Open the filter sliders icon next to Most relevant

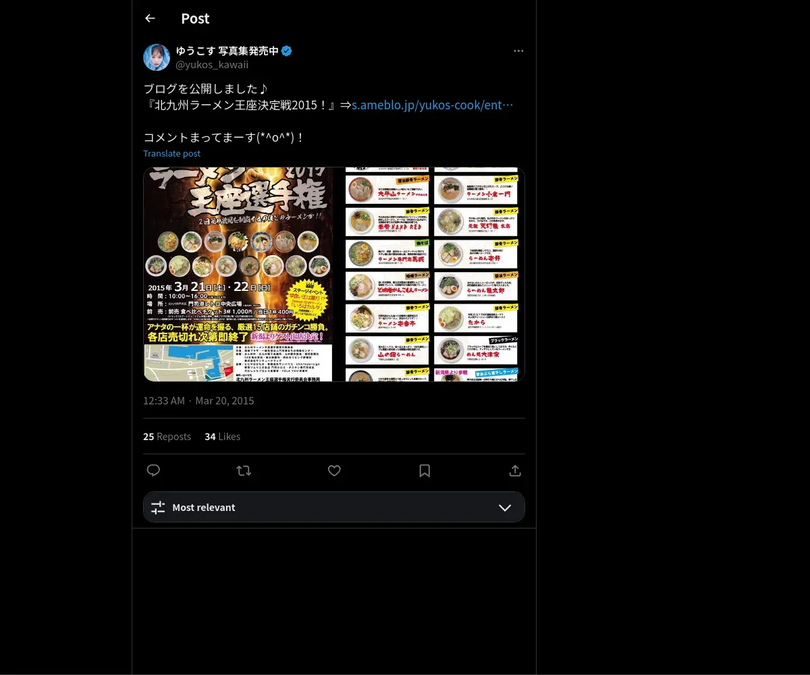point(158,508)
